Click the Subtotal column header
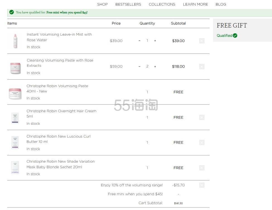Viewport: 272px width, 210px height. point(178,23)
